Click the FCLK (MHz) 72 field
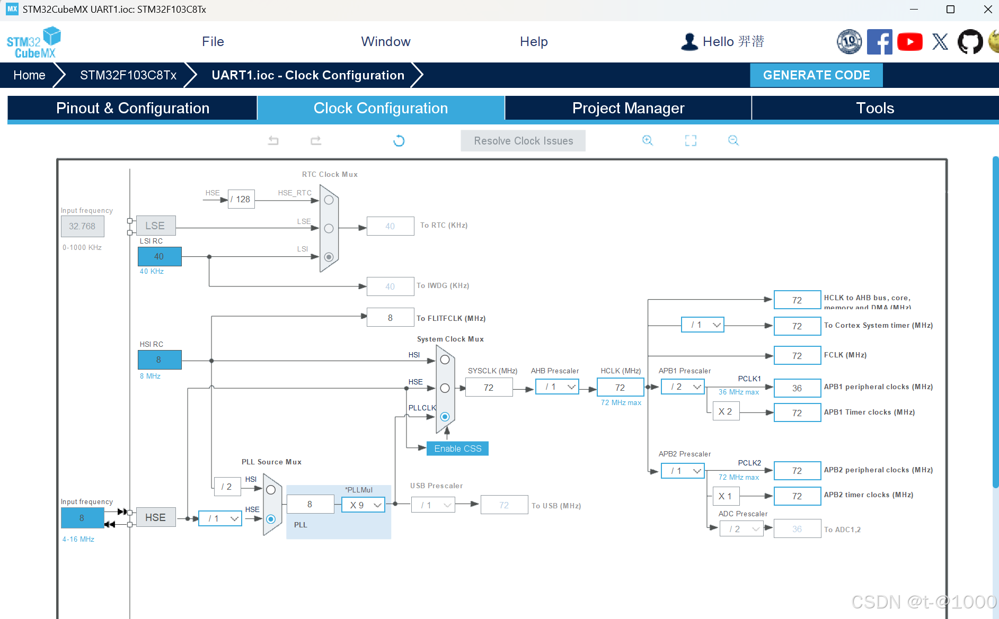 click(x=797, y=356)
